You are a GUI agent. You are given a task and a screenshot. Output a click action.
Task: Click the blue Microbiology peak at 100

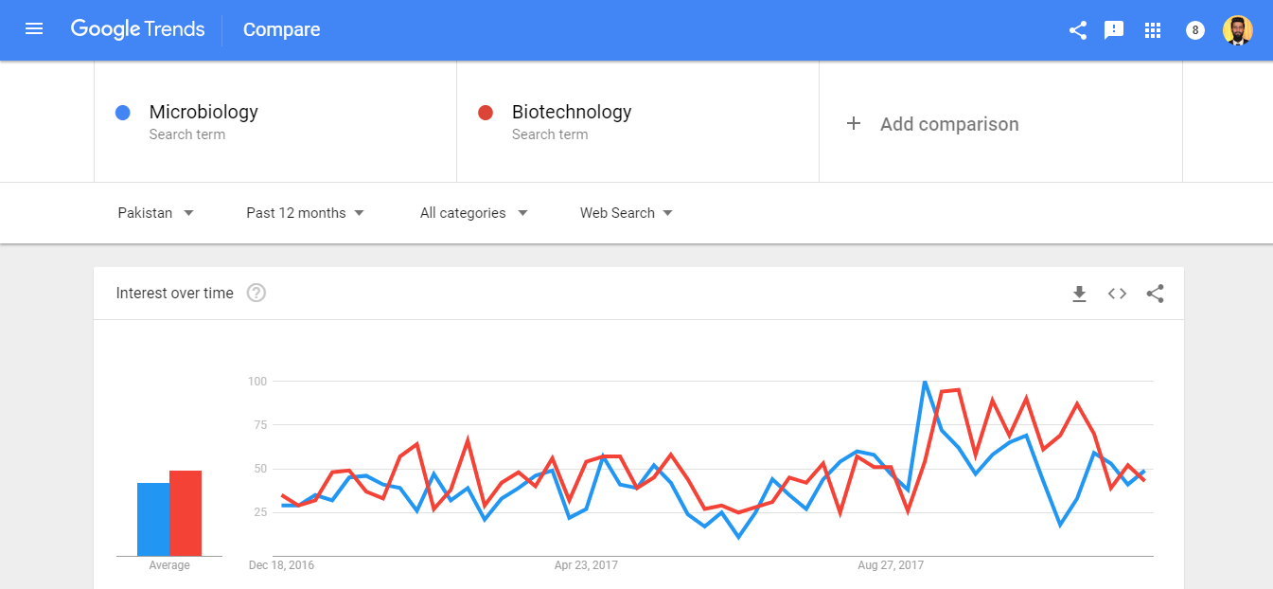pyautogui.click(x=925, y=383)
